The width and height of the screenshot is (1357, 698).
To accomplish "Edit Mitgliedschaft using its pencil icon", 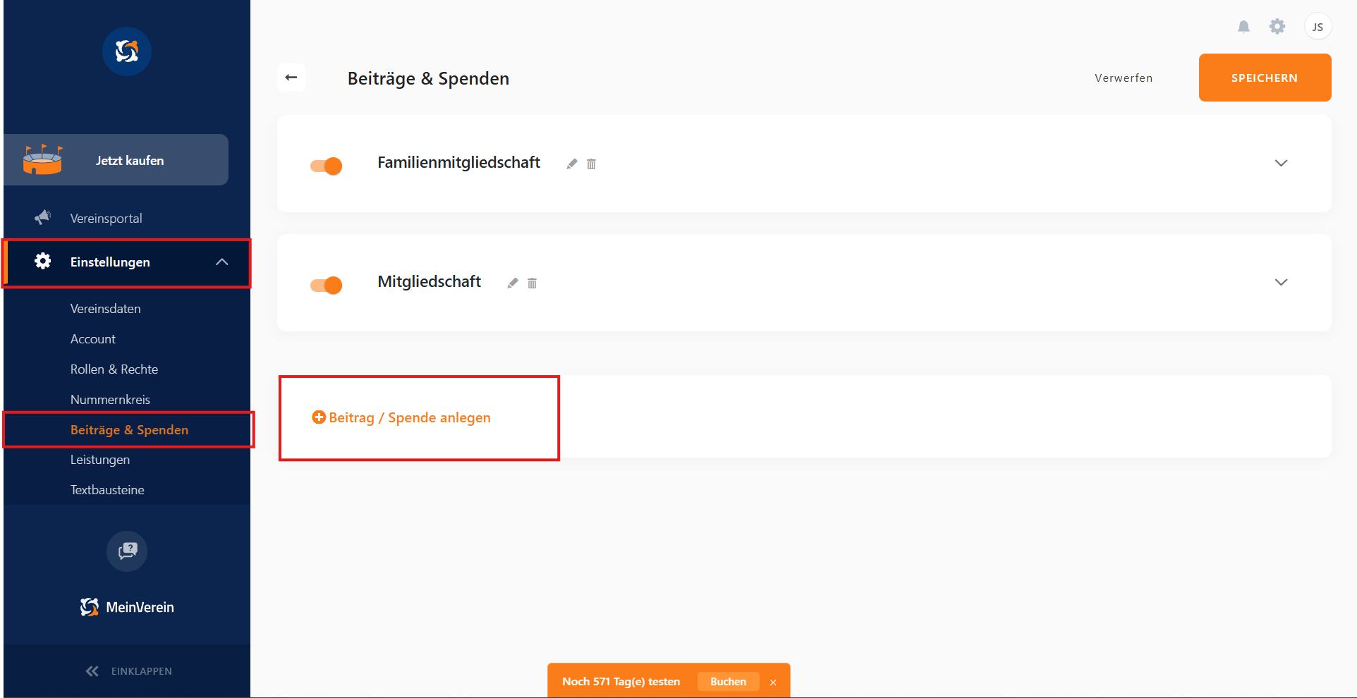I will 513,283.
